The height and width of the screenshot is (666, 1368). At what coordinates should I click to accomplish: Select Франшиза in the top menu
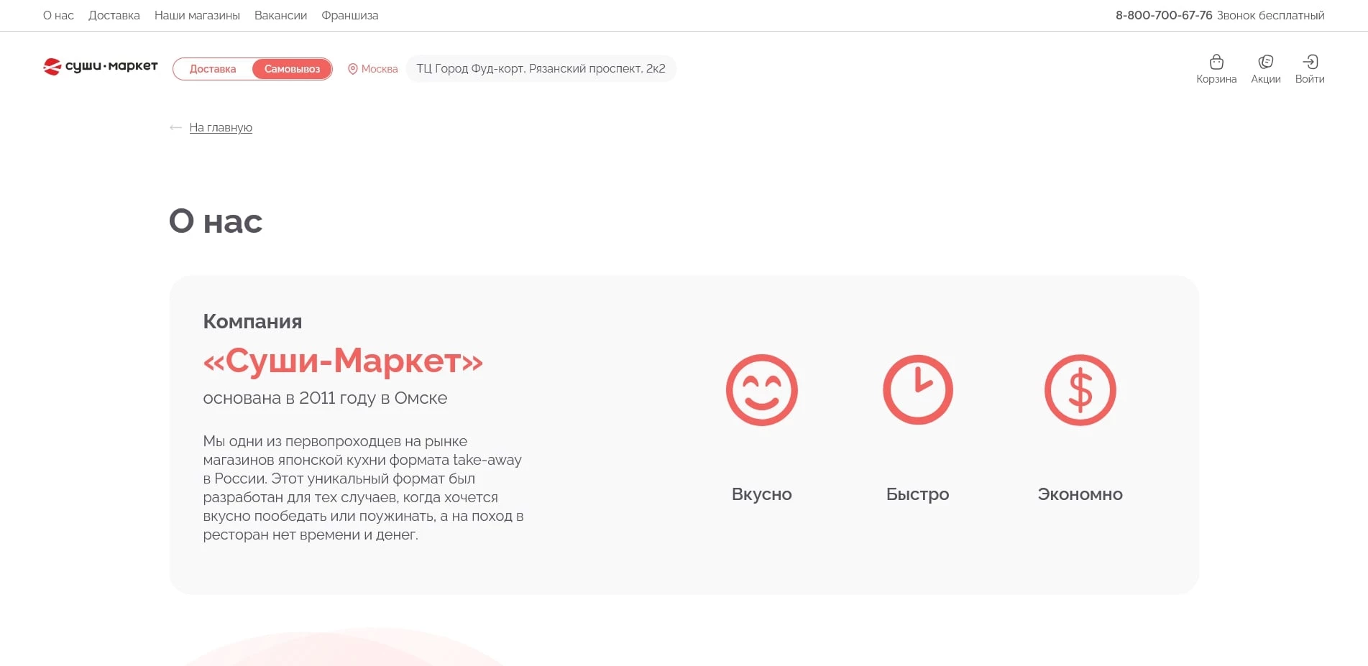point(350,15)
